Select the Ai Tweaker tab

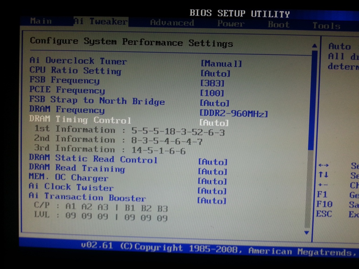pos(101,21)
